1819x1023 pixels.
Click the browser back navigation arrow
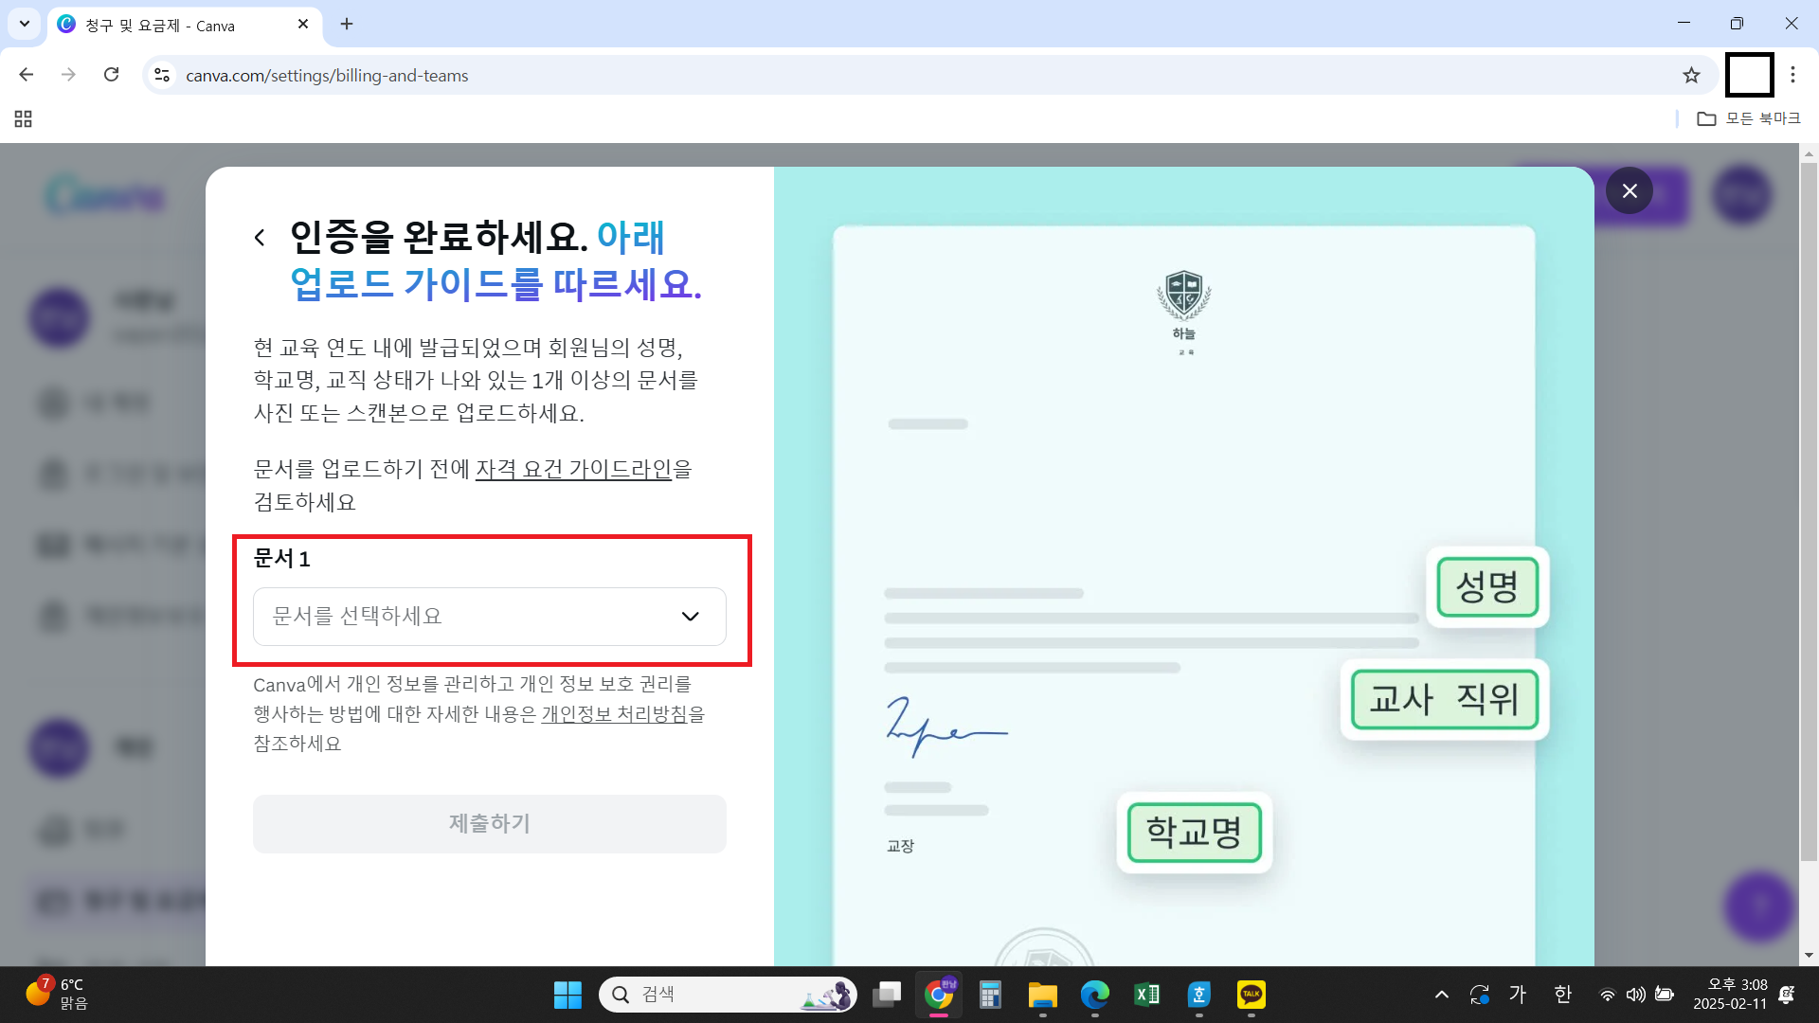pos(26,75)
